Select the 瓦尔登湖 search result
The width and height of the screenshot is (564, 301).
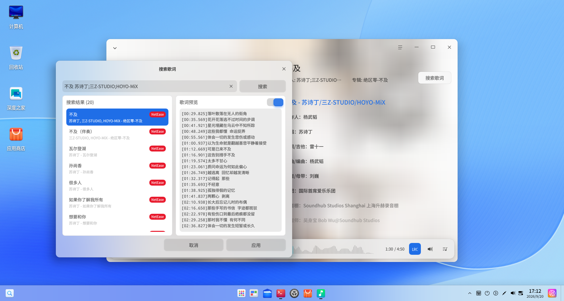click(117, 151)
